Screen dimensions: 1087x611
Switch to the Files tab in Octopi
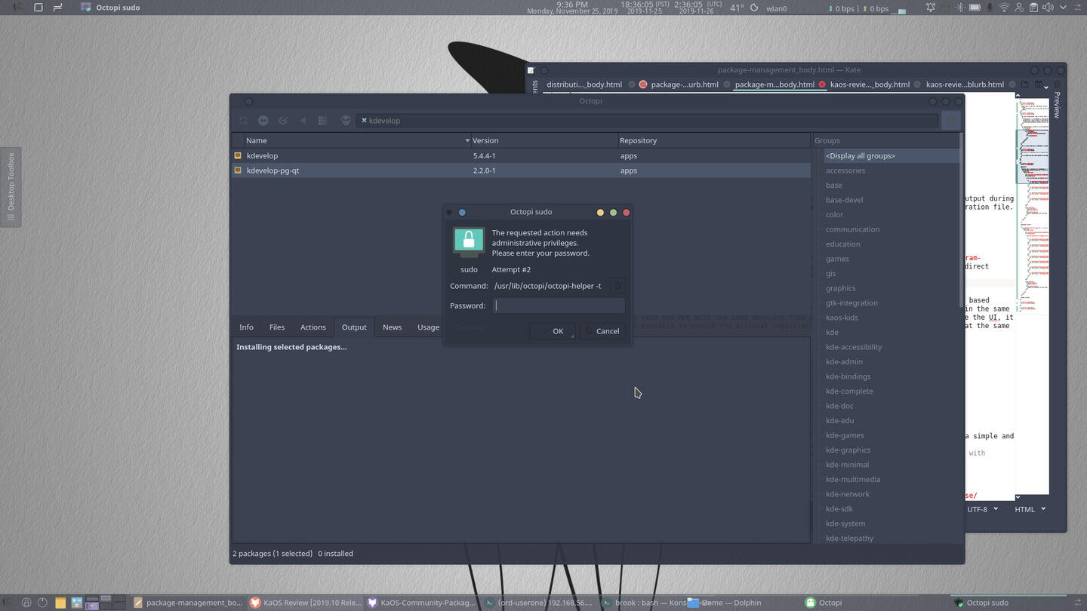point(277,327)
